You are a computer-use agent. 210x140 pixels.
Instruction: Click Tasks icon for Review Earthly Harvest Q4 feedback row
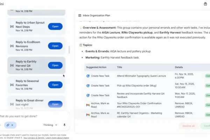coord(88,96)
